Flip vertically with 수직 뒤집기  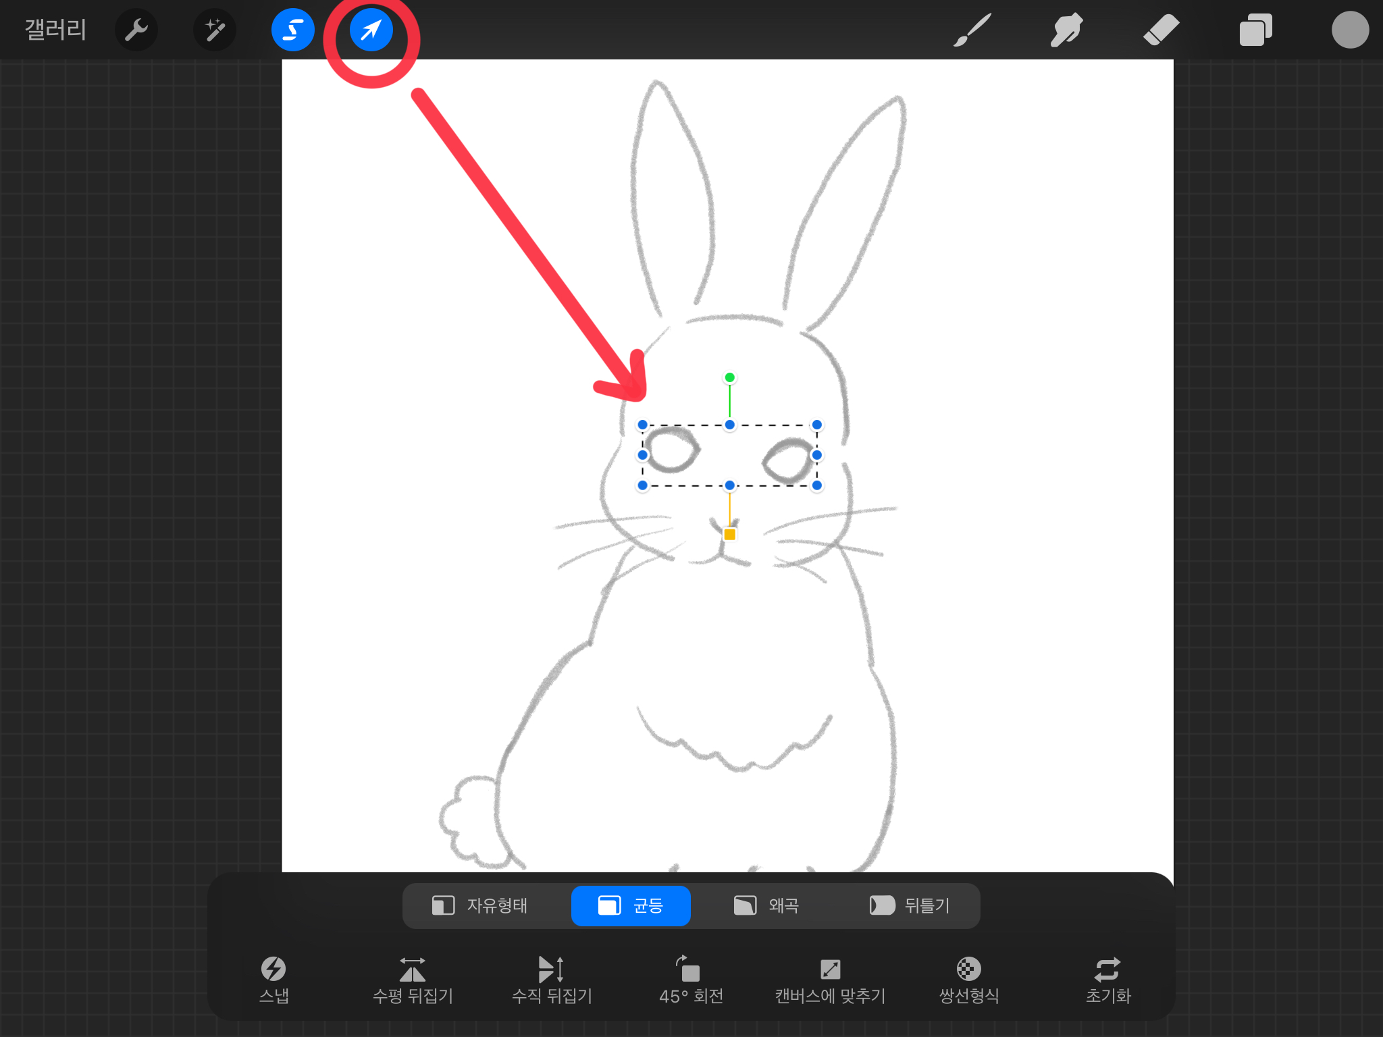552,979
